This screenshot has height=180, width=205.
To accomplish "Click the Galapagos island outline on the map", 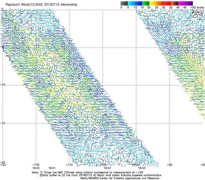I will click(196, 16).
